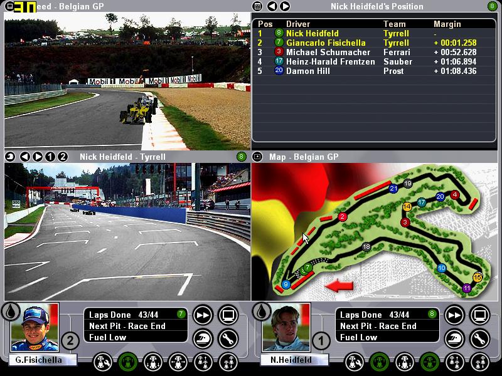Go to previous page in Nick Heidfeld's Position panel
Screen dimensions: 502x376
pyautogui.click(x=272, y=6)
